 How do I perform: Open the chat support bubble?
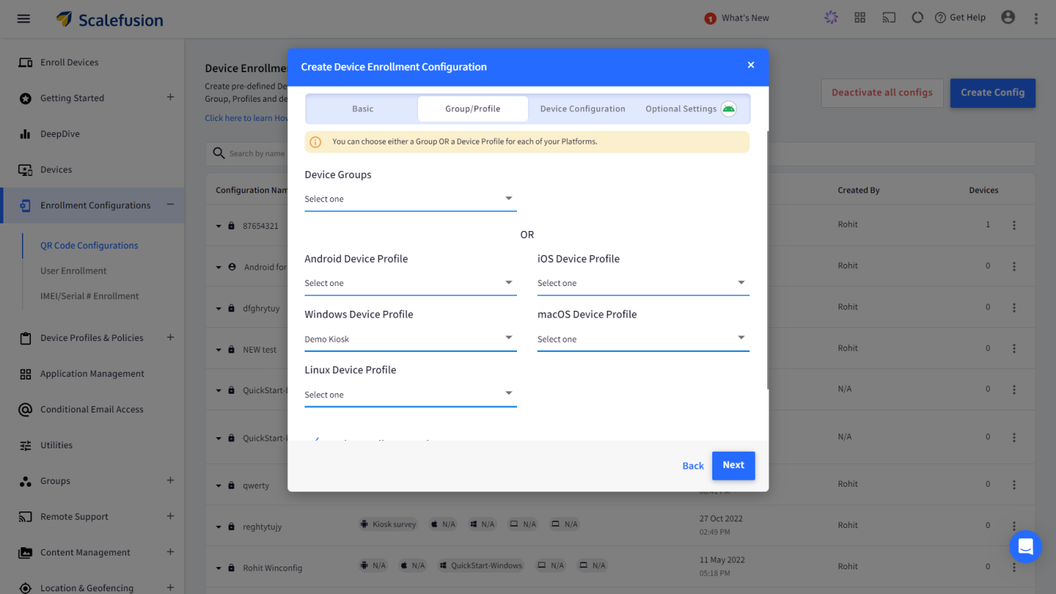tap(1025, 547)
